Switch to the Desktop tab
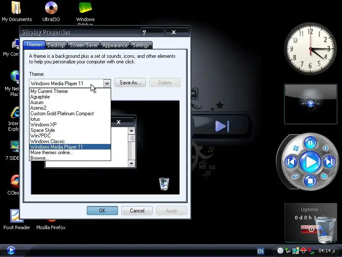This screenshot has height=257, width=342. [x=56, y=45]
